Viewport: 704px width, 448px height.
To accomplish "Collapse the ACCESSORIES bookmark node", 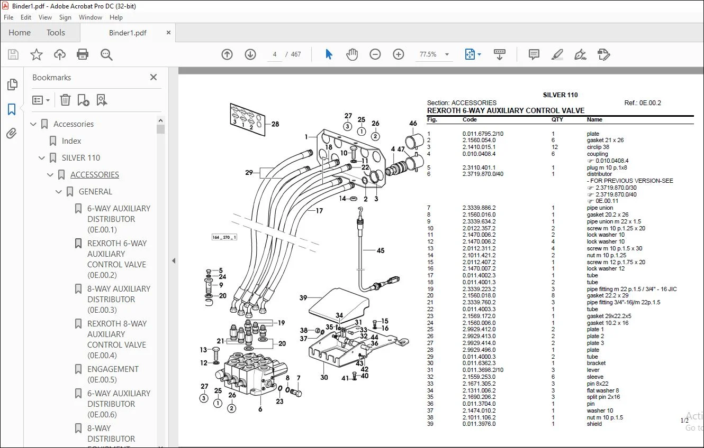I will pyautogui.click(x=51, y=175).
